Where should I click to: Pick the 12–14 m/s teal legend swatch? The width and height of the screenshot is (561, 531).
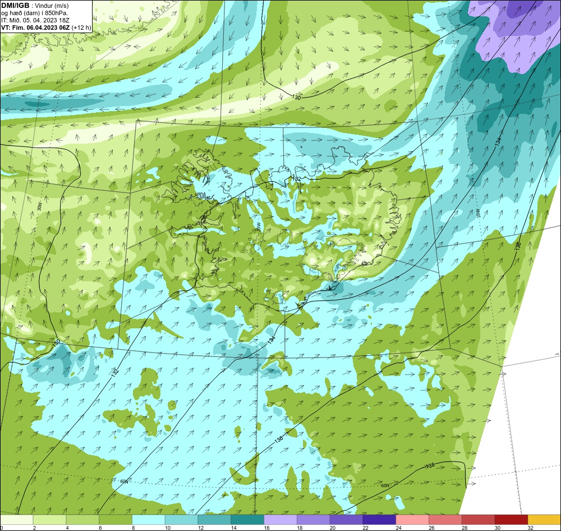214,520
